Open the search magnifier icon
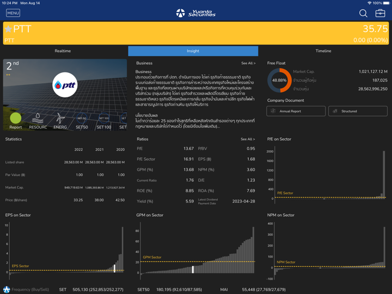Screen dimensions: 392x294 [x=363, y=13]
